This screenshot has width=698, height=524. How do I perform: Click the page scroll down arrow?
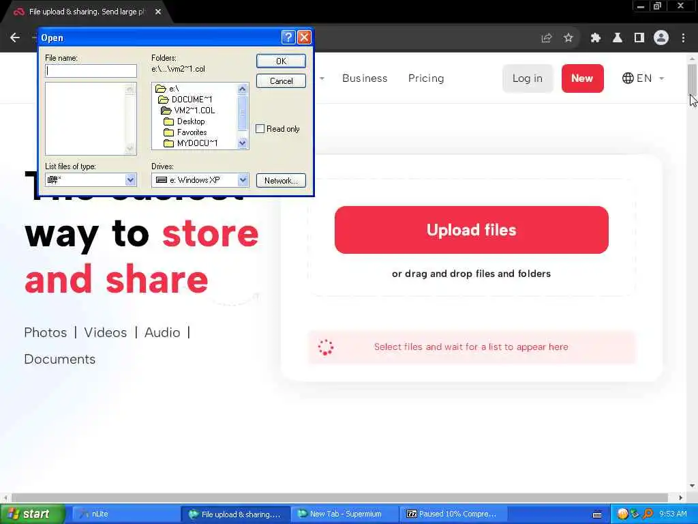(693, 486)
